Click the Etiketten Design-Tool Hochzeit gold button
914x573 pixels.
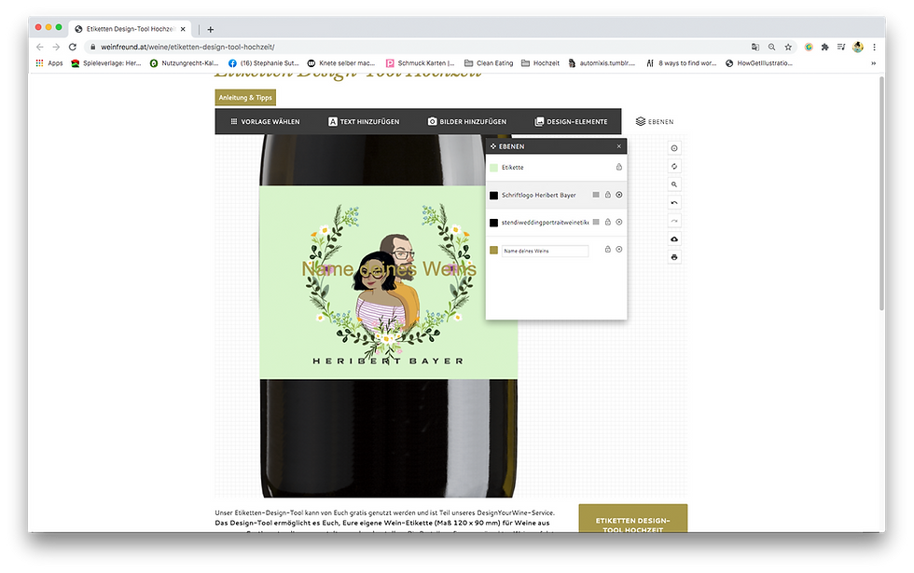tap(632, 520)
